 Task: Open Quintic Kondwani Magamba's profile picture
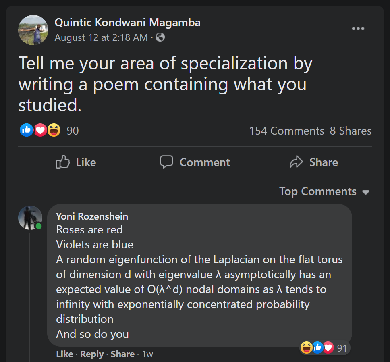click(x=33, y=30)
